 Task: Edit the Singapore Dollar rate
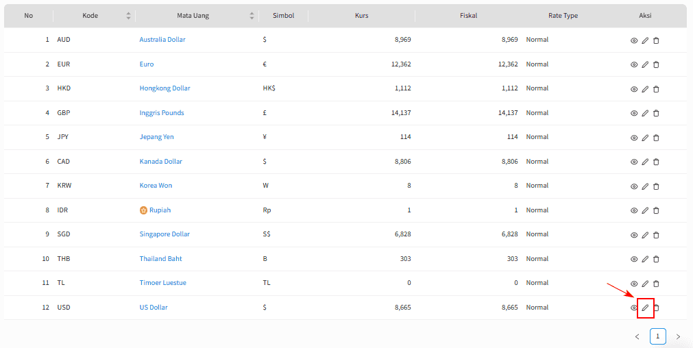645,234
